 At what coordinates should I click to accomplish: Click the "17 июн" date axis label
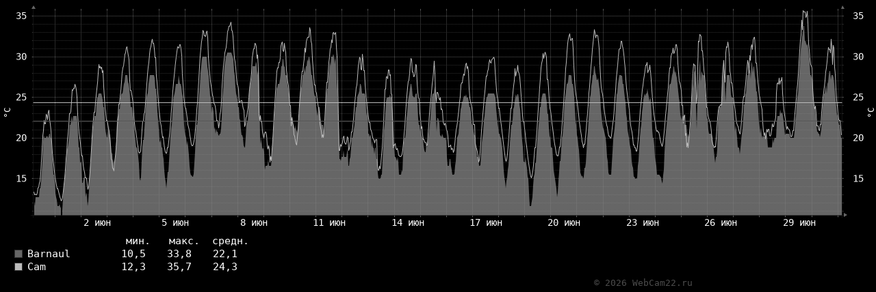point(486,222)
